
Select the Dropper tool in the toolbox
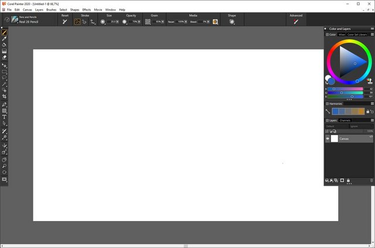4,39
